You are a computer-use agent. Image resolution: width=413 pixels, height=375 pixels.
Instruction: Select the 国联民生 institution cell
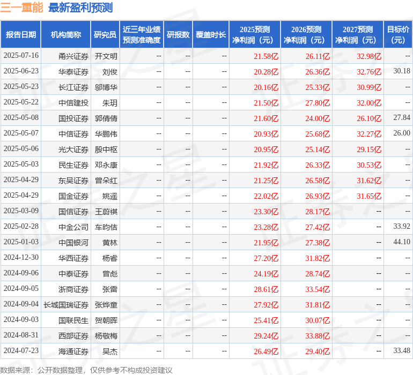(66, 320)
